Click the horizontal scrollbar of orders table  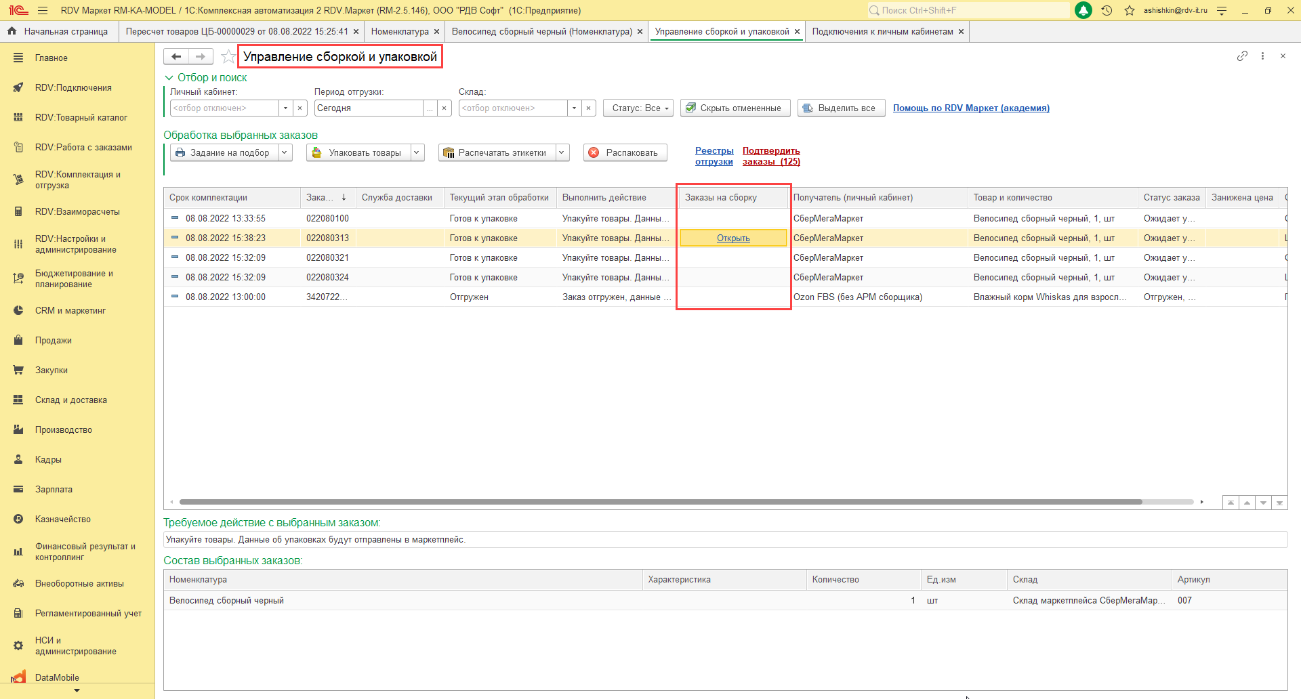[x=661, y=502]
